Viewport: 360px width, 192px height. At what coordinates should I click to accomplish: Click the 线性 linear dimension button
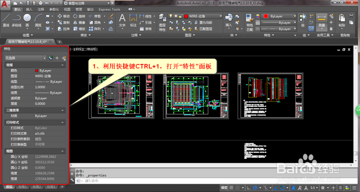[146, 16]
